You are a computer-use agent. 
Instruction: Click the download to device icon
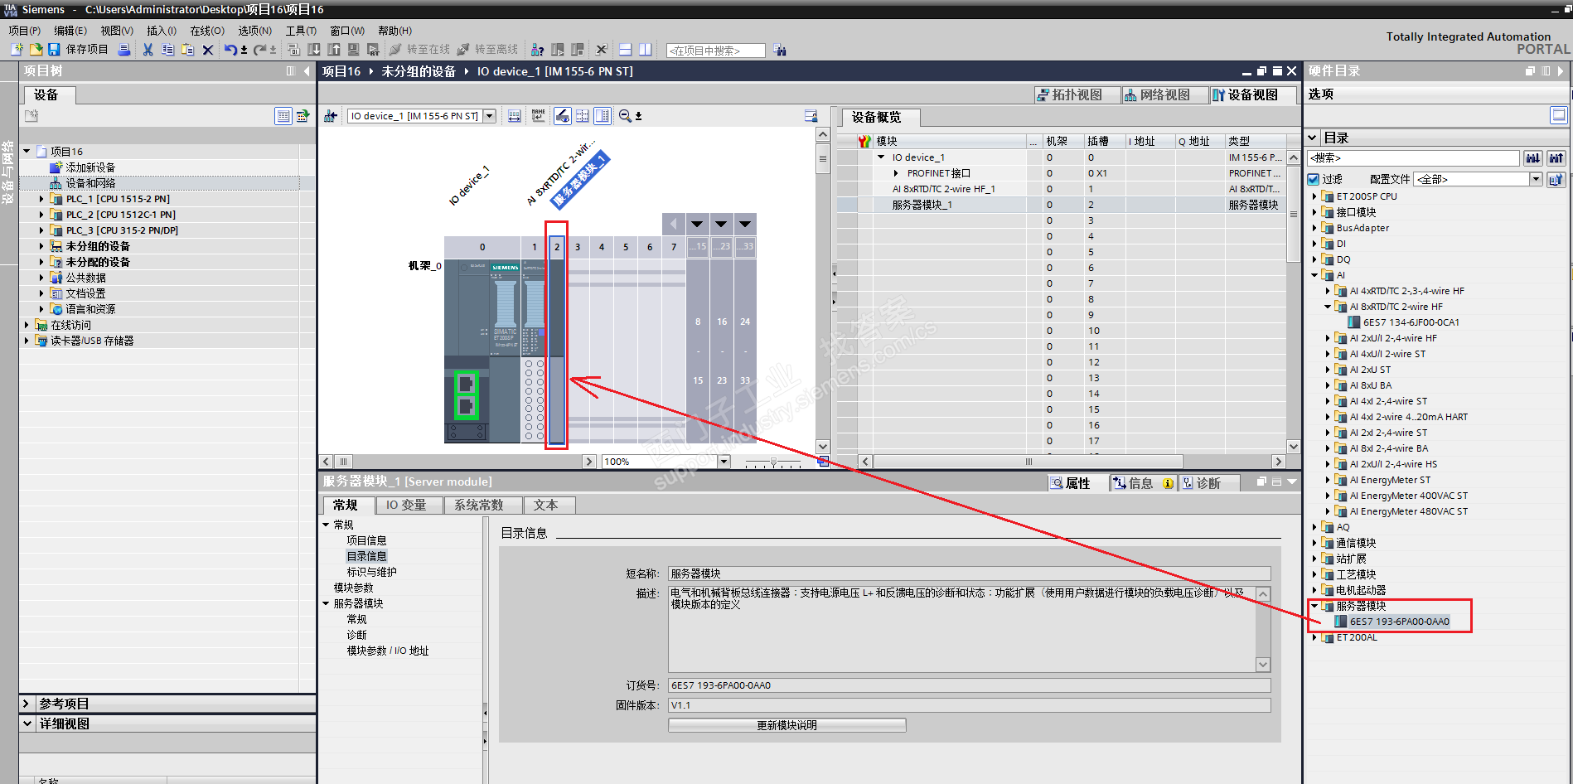(x=314, y=50)
